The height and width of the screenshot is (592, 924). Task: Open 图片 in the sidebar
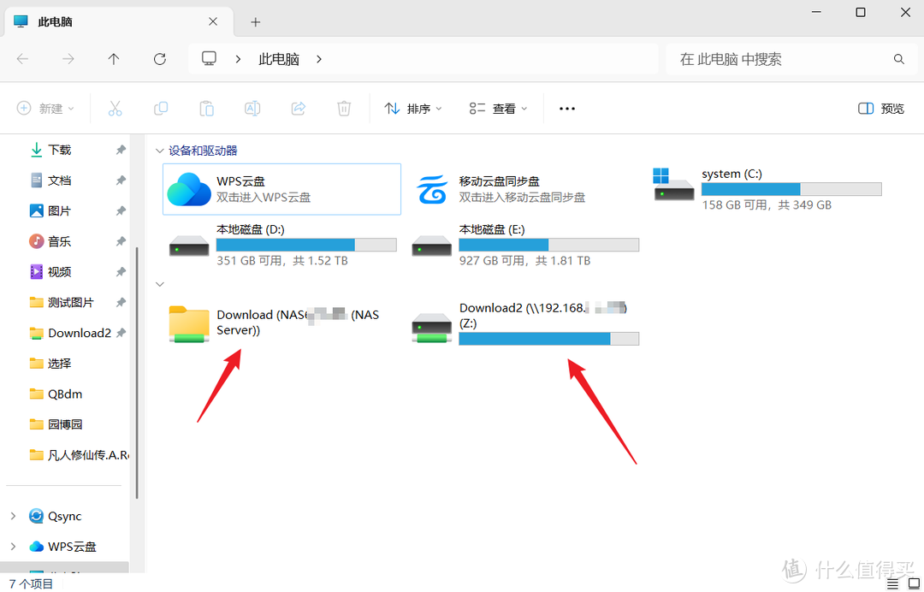click(60, 211)
